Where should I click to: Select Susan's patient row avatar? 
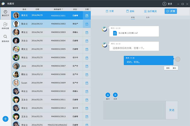16,83
